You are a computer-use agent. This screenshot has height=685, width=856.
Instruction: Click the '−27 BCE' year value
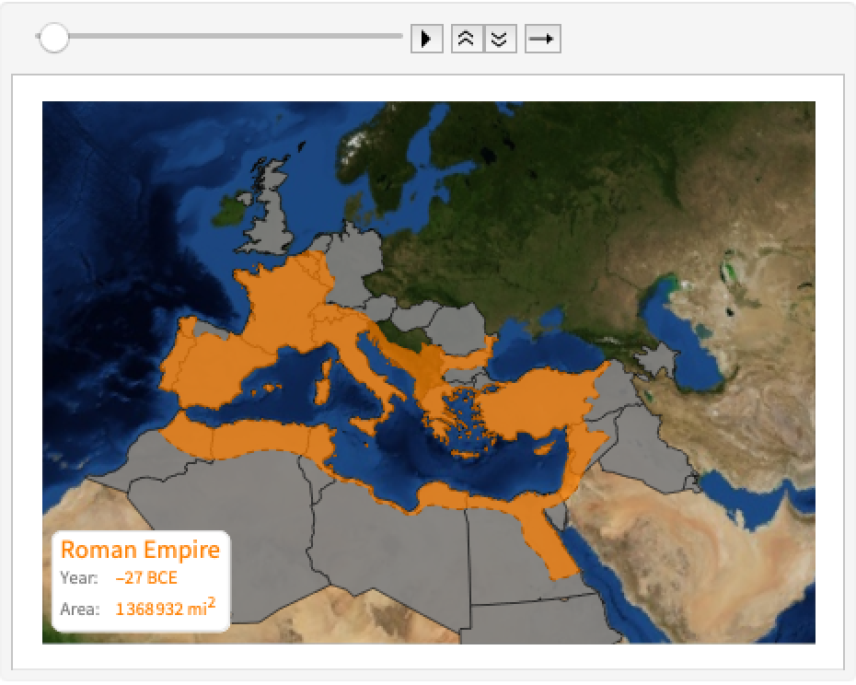click(146, 578)
